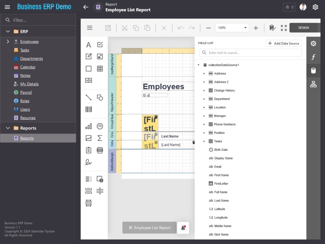Viewport: 325px width, 244px height.
Task: Select the Barcode control tool
Action: pos(88,109)
